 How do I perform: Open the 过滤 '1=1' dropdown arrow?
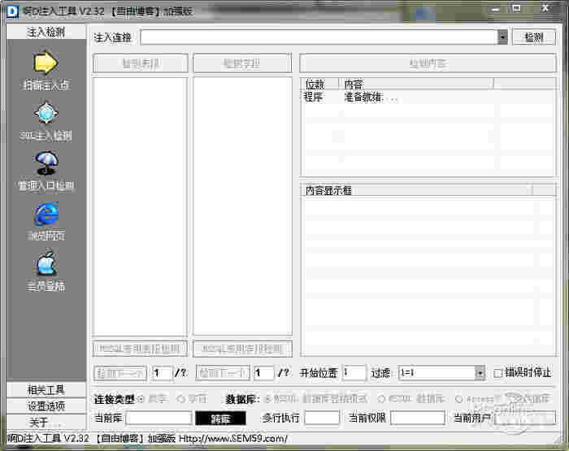[480, 373]
